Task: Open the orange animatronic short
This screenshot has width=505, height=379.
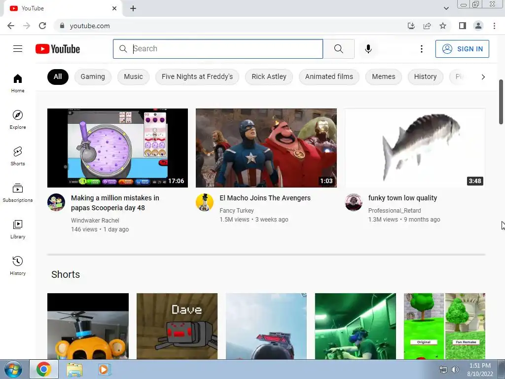Action: point(88,326)
